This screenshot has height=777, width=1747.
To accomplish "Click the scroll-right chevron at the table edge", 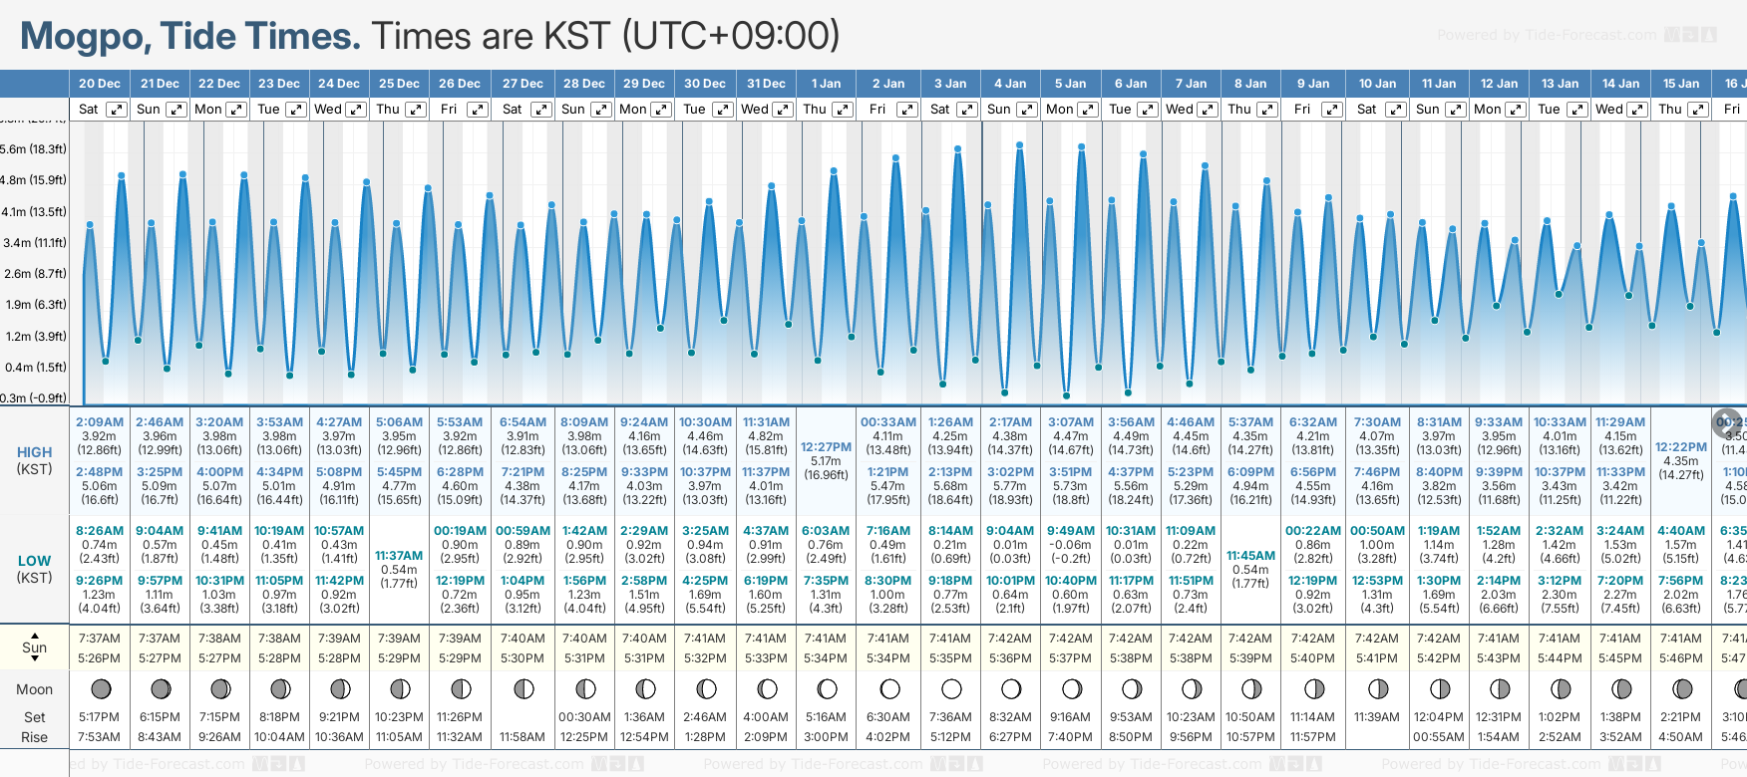I will pyautogui.click(x=1726, y=422).
